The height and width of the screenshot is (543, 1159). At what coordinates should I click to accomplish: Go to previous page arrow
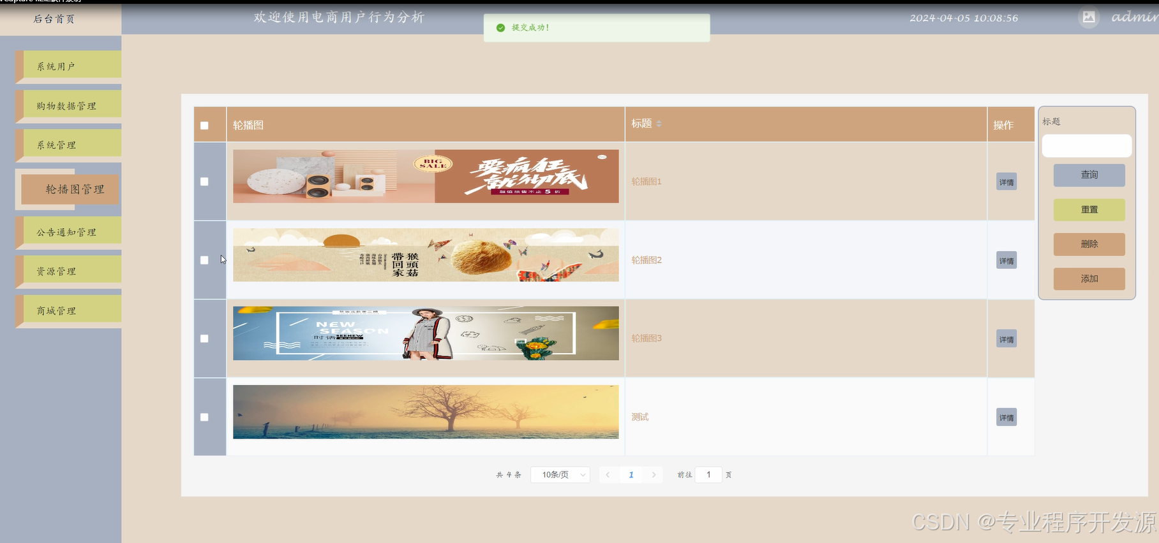tap(608, 475)
